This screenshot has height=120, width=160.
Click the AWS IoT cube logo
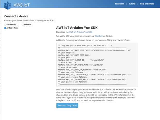click(8, 5)
